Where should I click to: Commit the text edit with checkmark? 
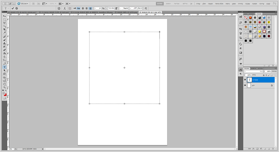click(x=13, y=8)
